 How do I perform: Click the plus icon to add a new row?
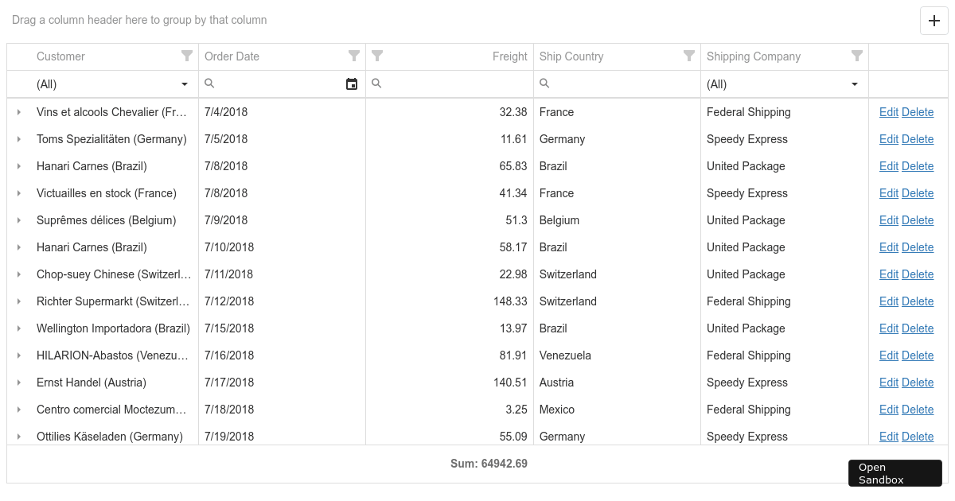pyautogui.click(x=934, y=21)
